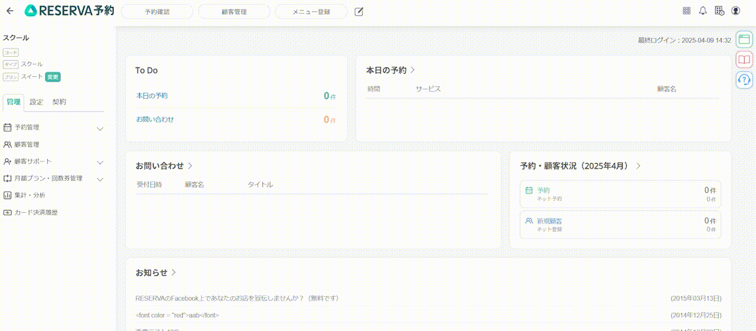This screenshot has width=756, height=331.
Task: Switch to the 設定 tab
Action: click(x=37, y=102)
